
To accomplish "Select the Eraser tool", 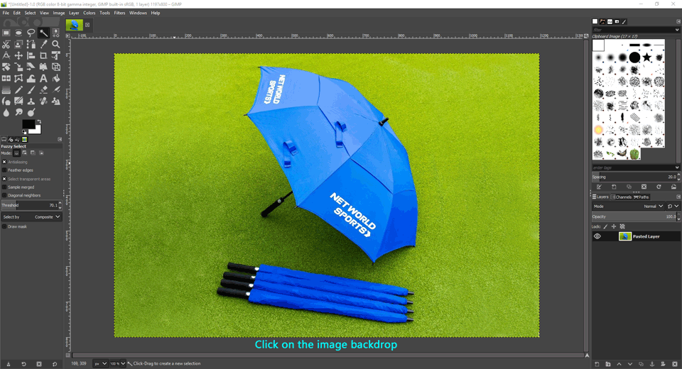I will pyautogui.click(x=43, y=90).
